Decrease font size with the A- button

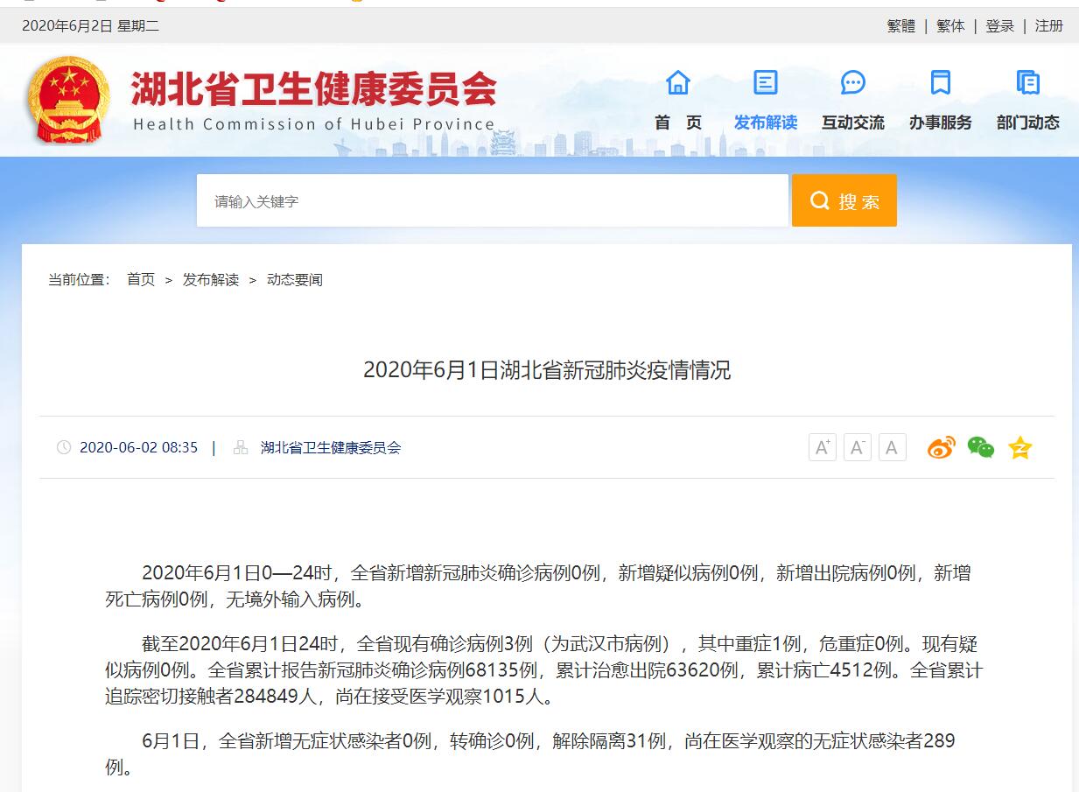[x=858, y=448]
